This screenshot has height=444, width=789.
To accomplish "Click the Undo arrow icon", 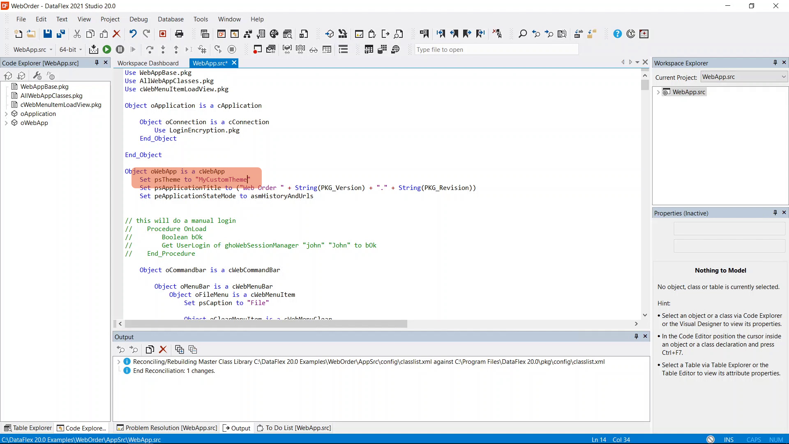I will pos(133,34).
